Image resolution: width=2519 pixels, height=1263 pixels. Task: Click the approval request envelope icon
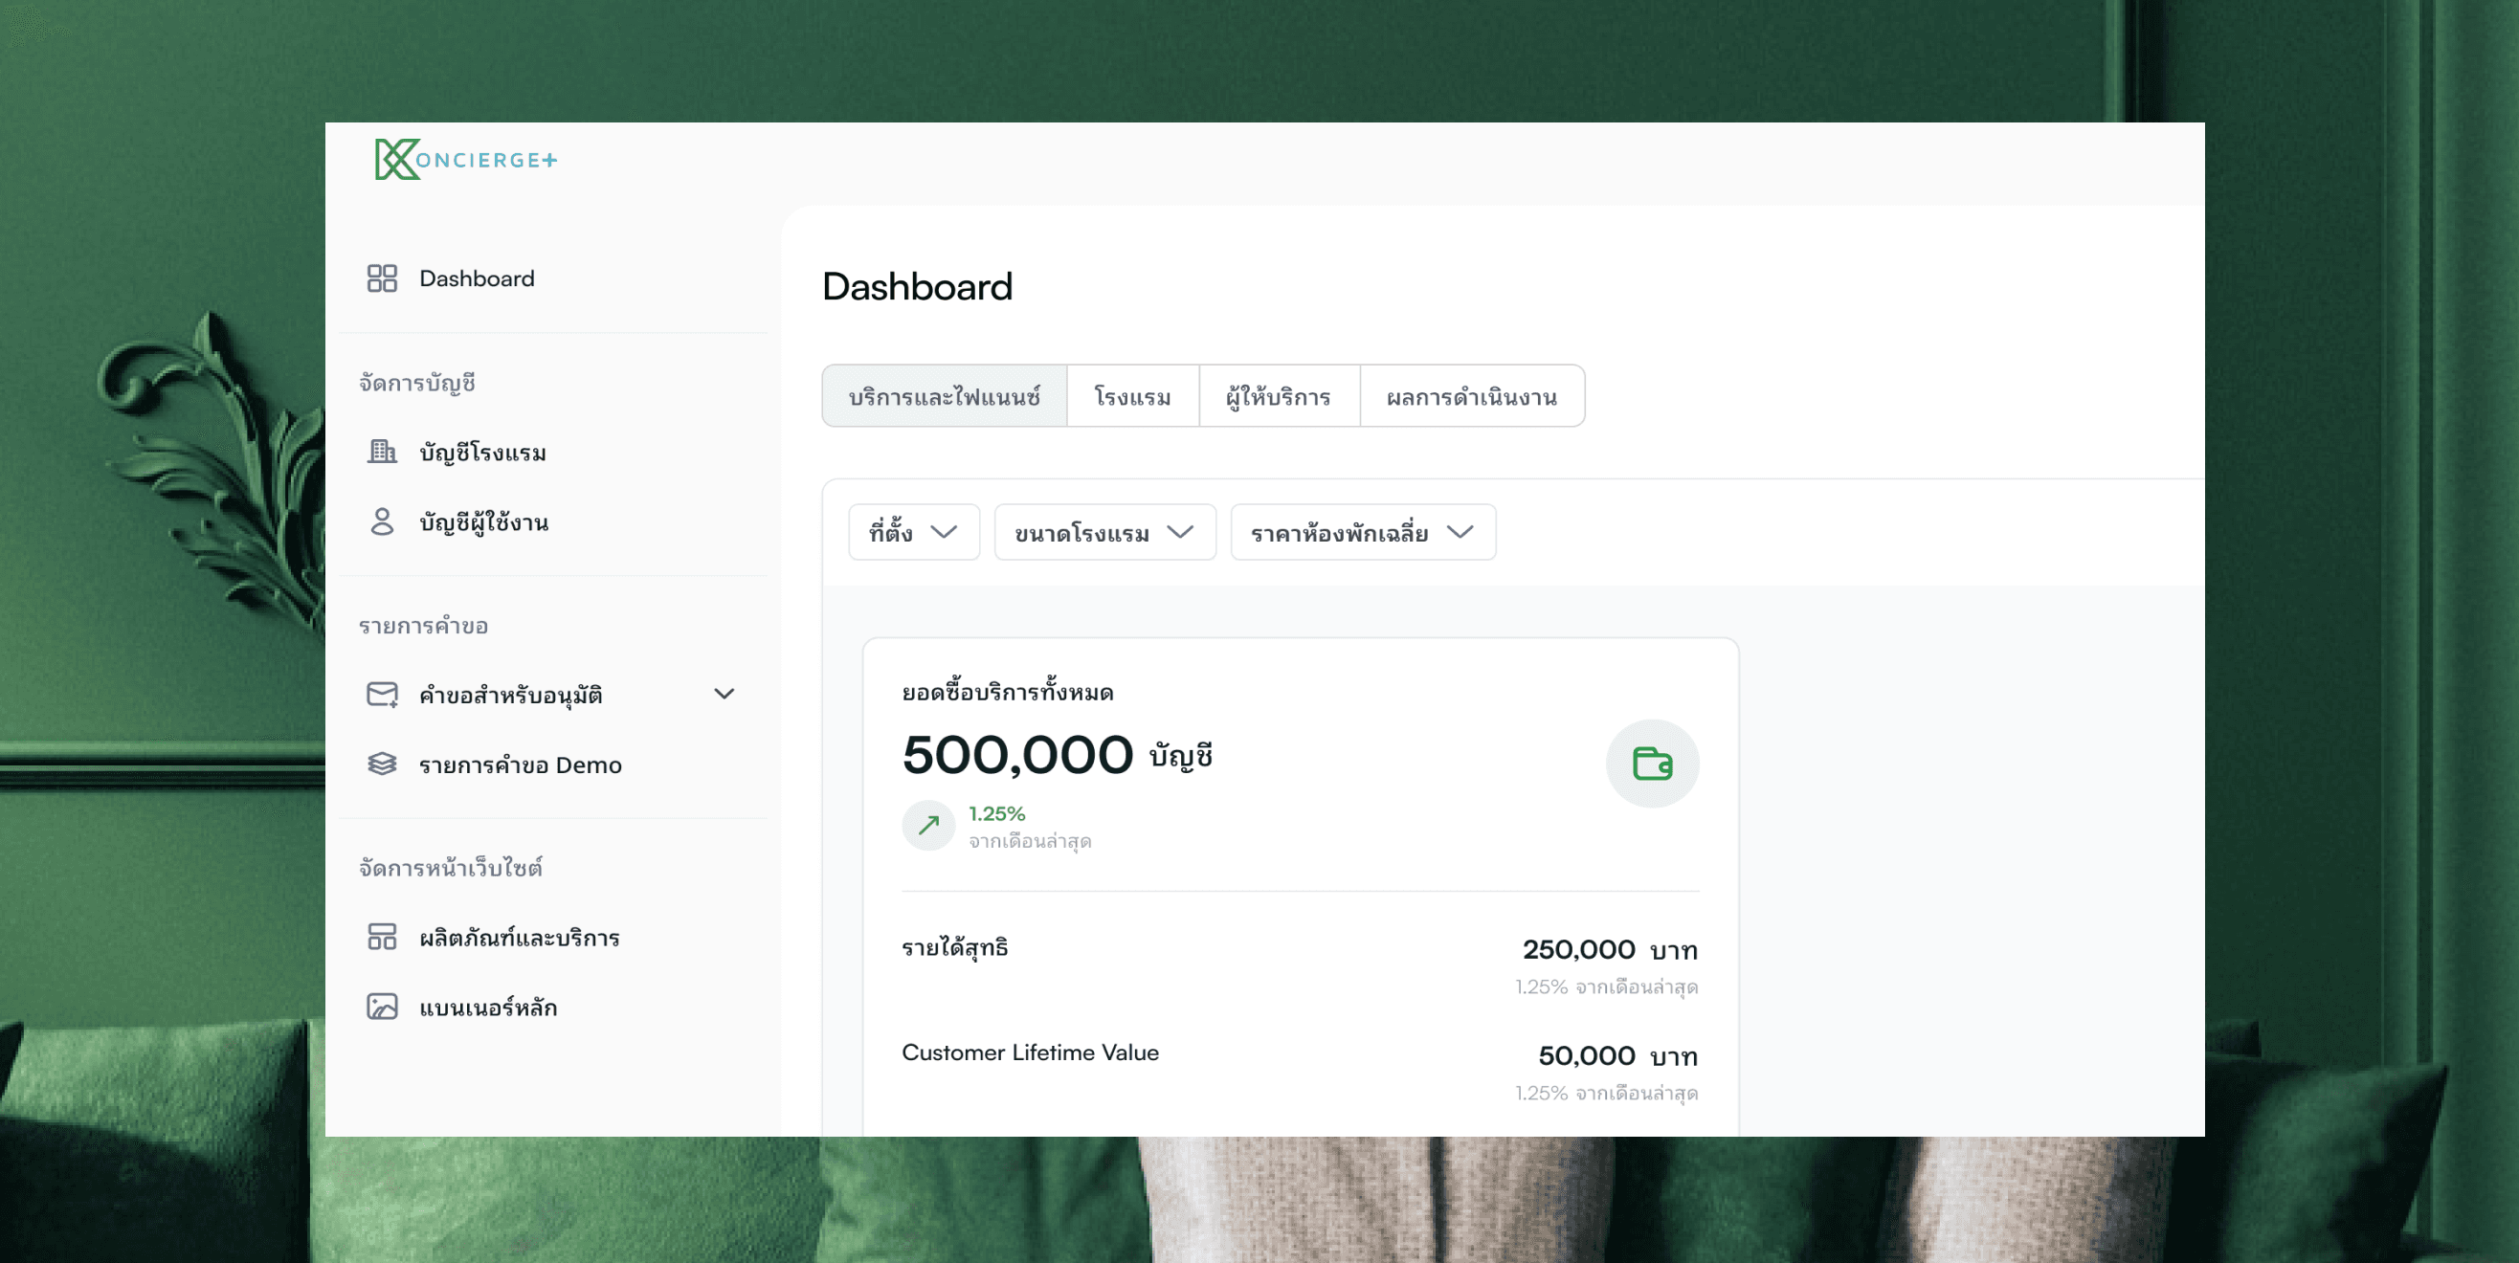pyautogui.click(x=381, y=694)
